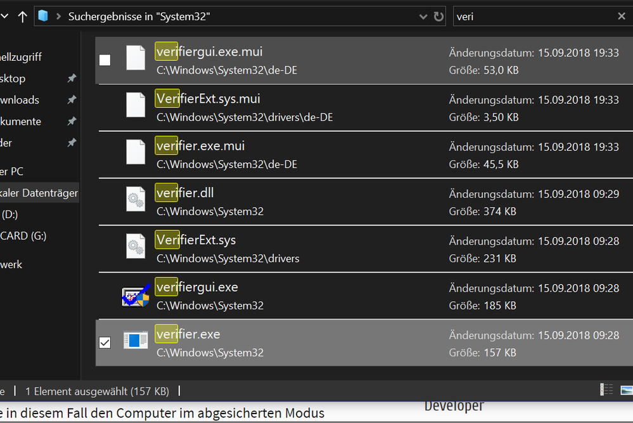
Task: Switch to details view icon in status bar
Action: (606, 390)
